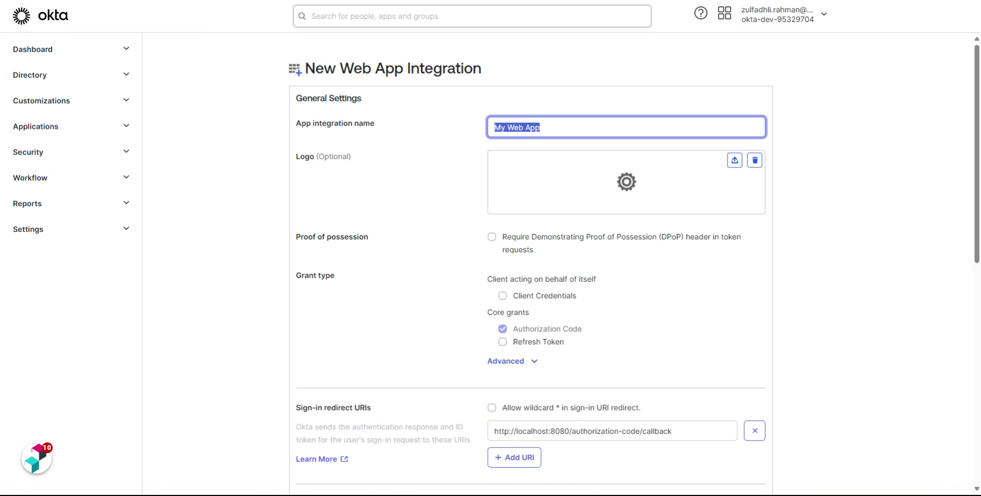
Task: Open the Applications sidebar item
Action: [71, 127]
